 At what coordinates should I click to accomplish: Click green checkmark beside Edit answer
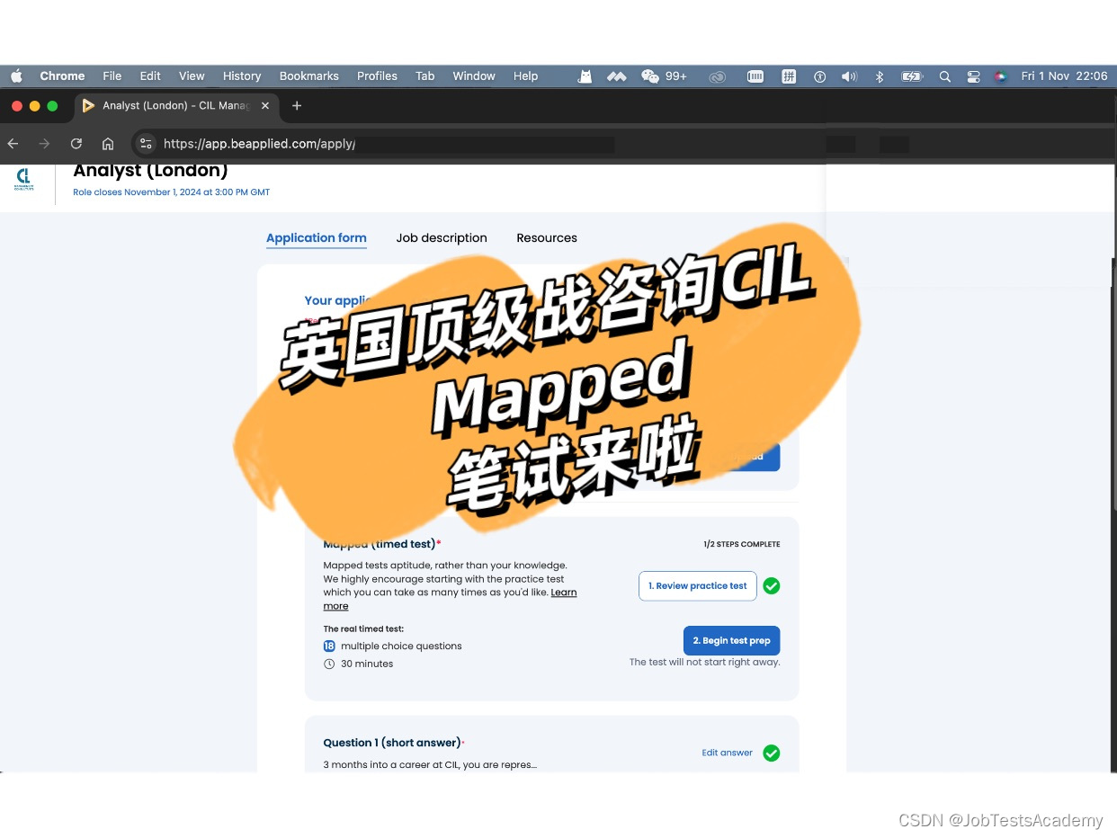coord(772,753)
